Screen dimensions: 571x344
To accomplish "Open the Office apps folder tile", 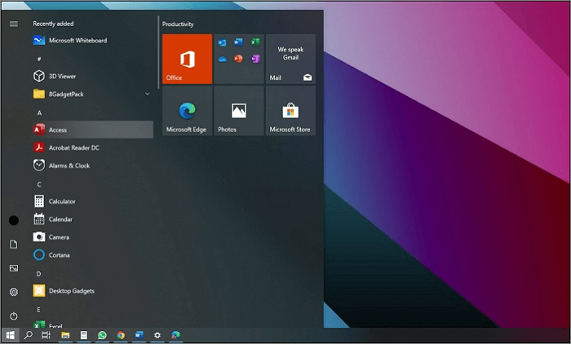I will (x=238, y=59).
